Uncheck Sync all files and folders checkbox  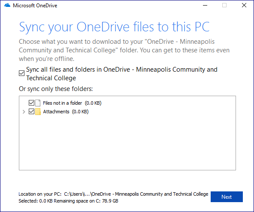tap(21, 73)
